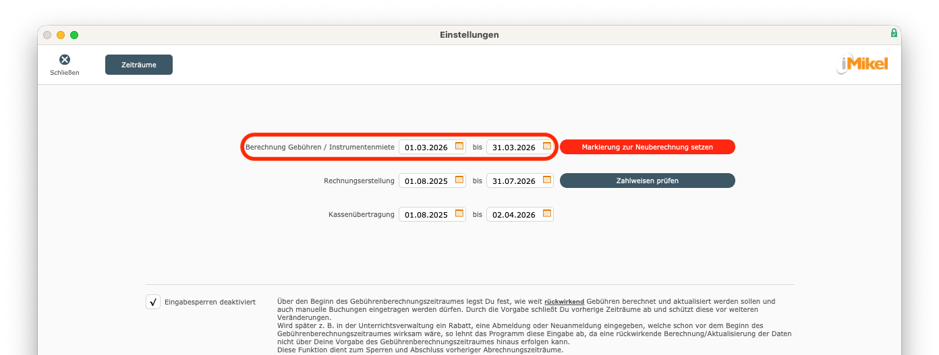Open calendar for Rechnungserstellung start date

459,180
